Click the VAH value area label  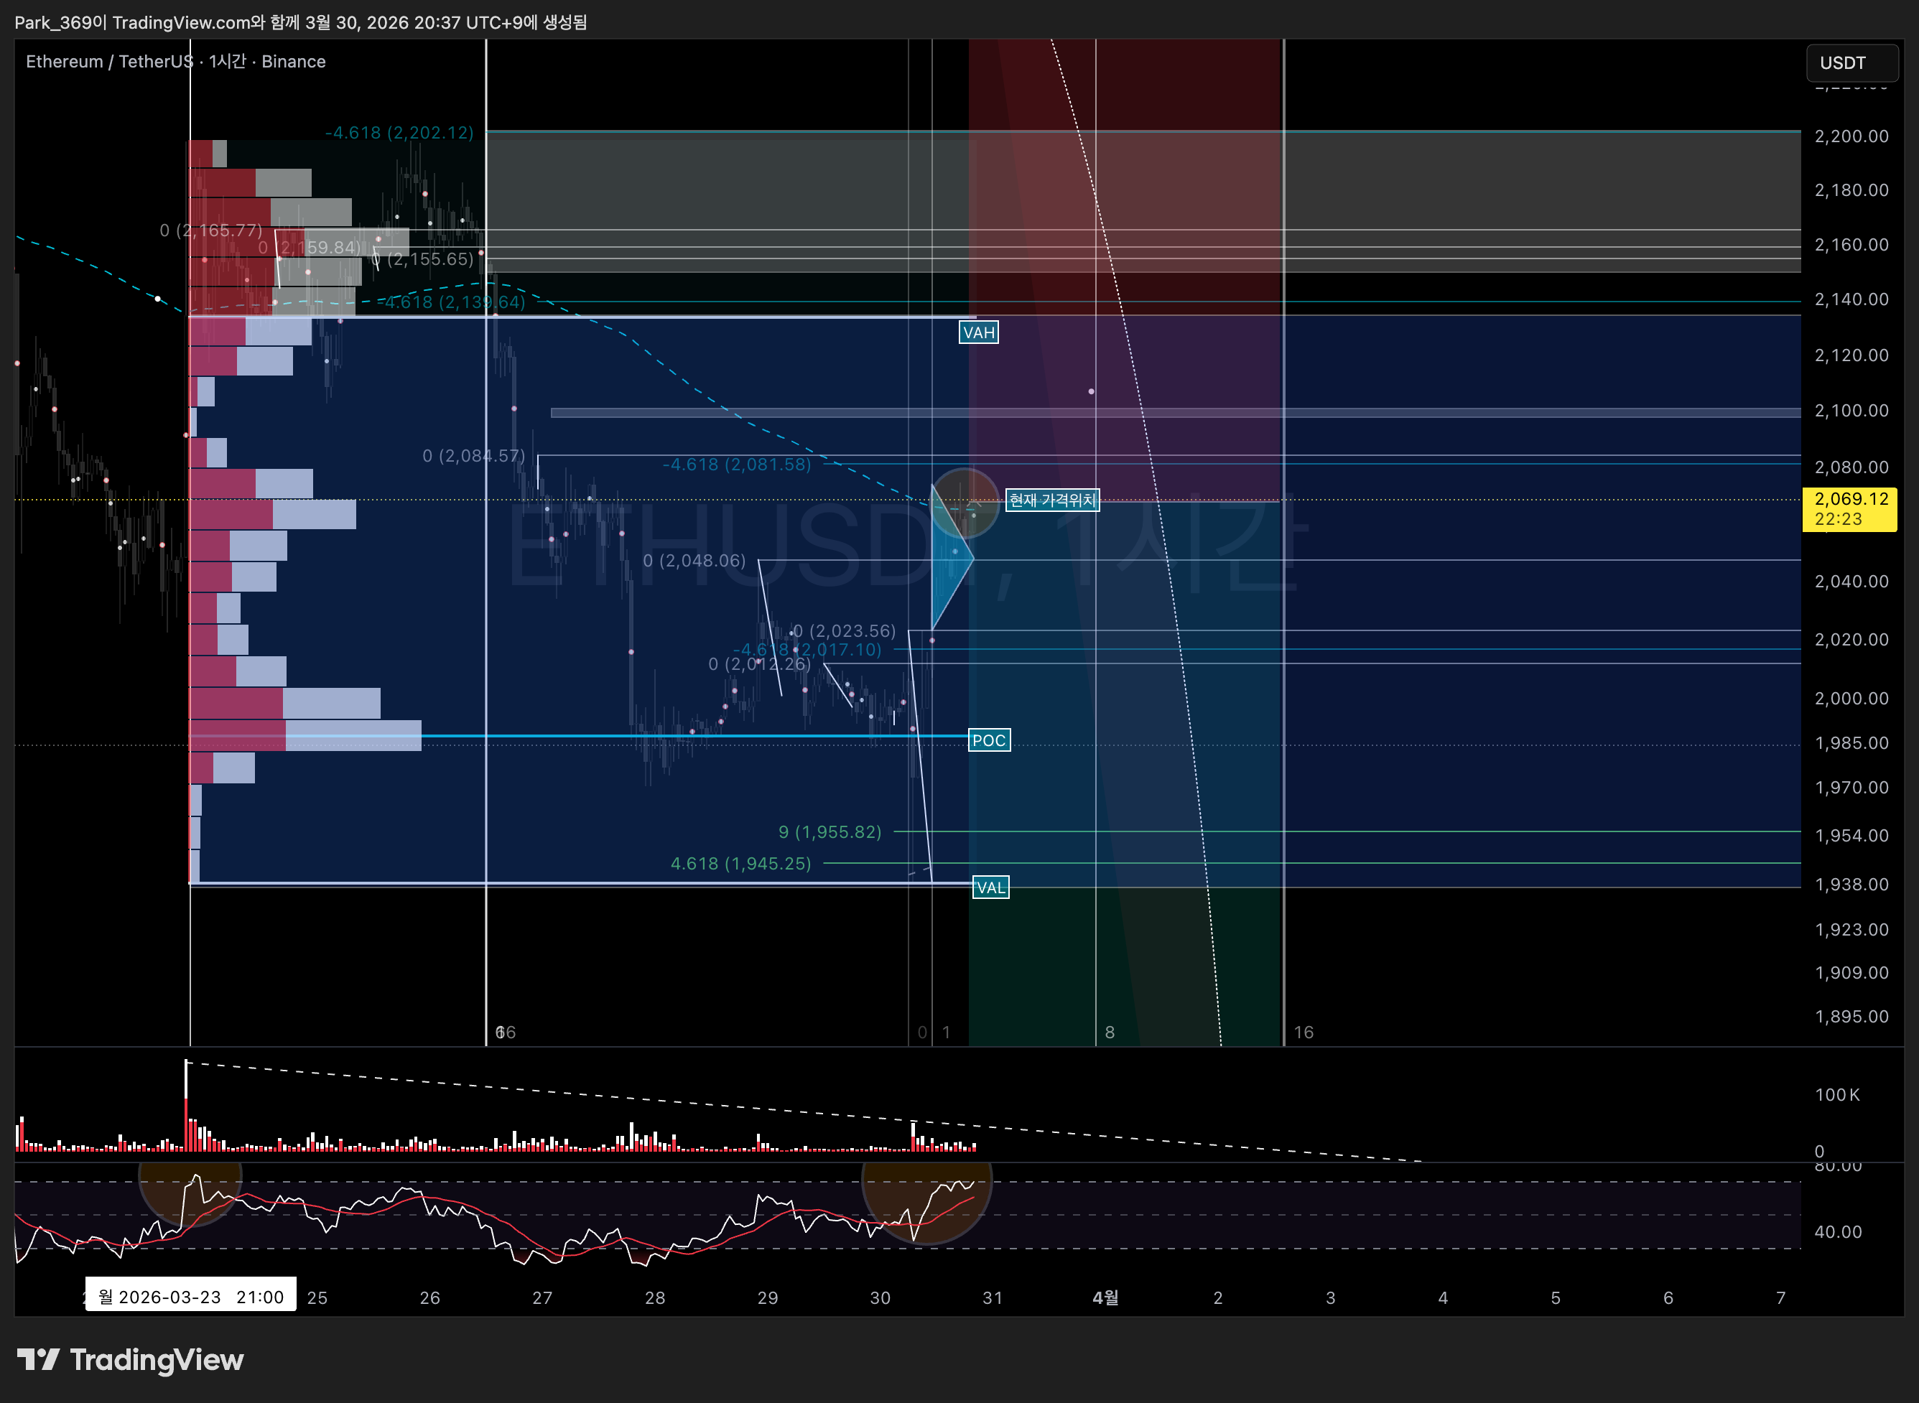tap(979, 332)
